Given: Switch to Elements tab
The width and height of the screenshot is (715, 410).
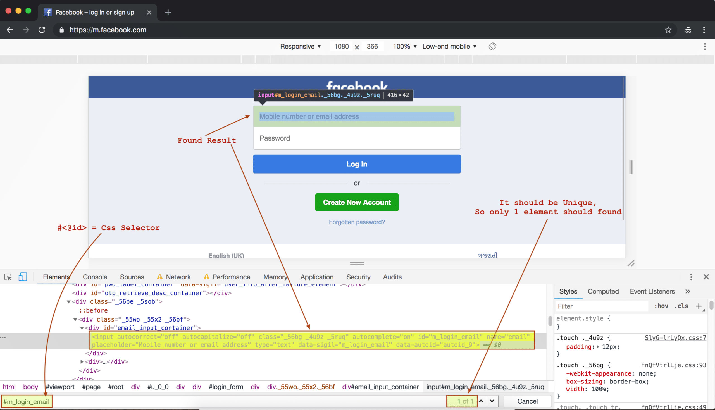Looking at the screenshot, I should tap(56, 277).
